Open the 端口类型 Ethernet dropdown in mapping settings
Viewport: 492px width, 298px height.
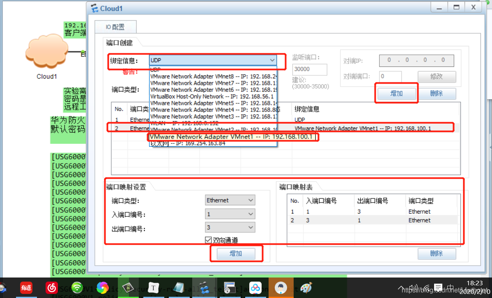[230, 200]
